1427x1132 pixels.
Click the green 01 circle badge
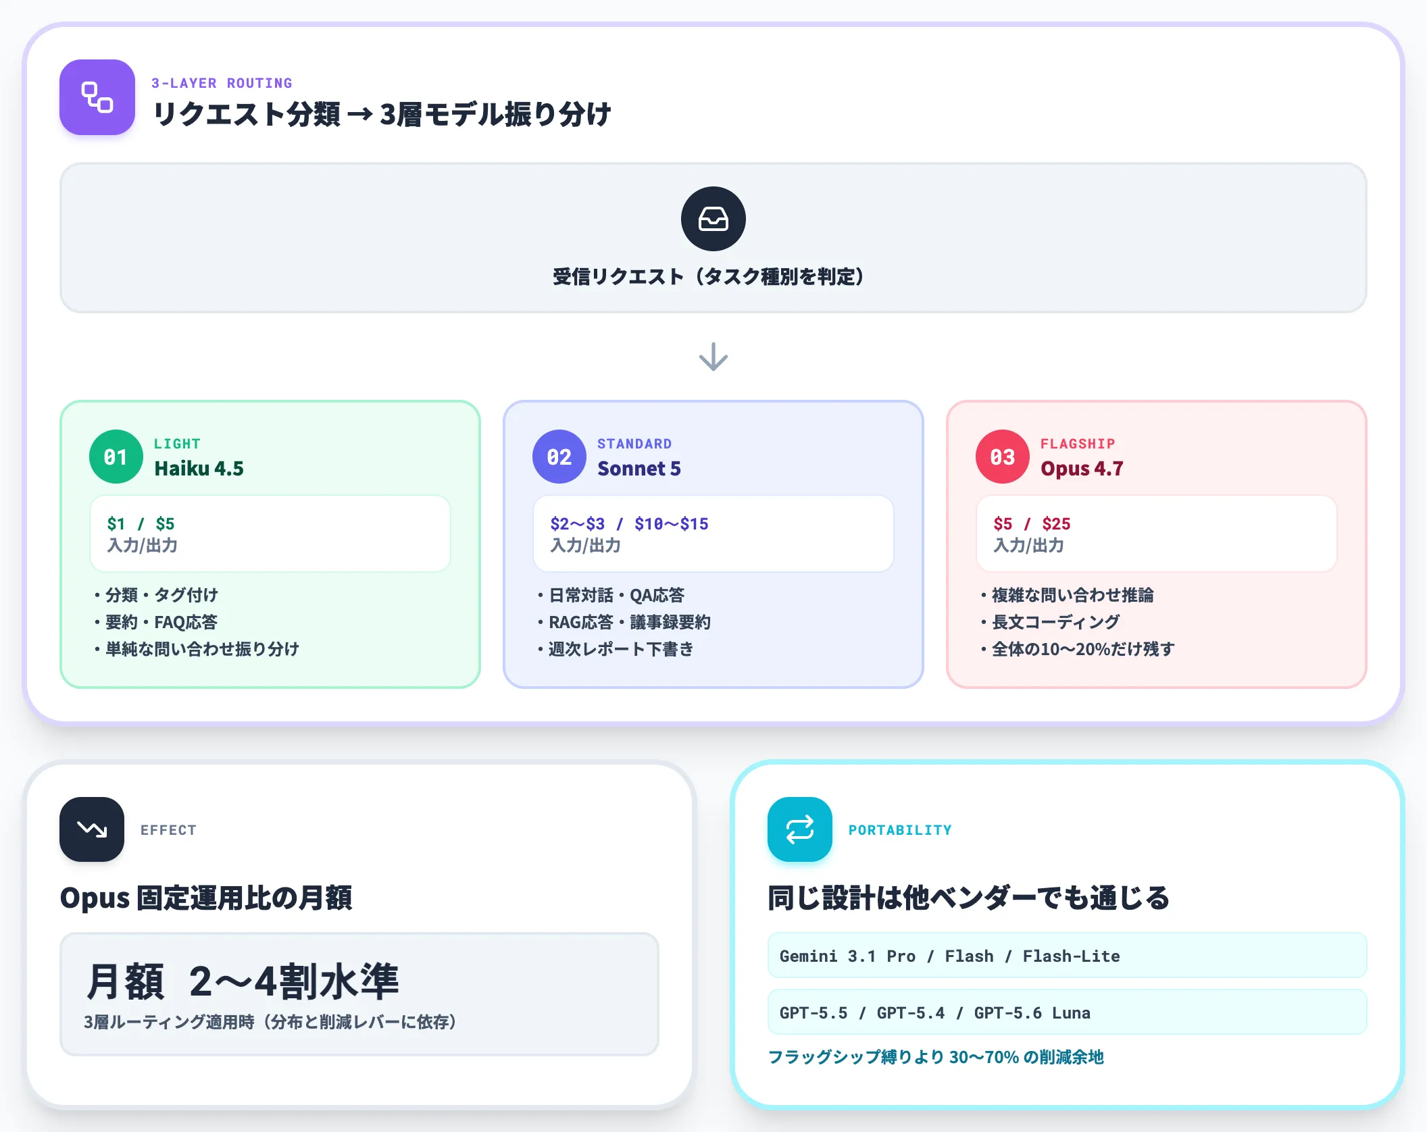pos(116,457)
